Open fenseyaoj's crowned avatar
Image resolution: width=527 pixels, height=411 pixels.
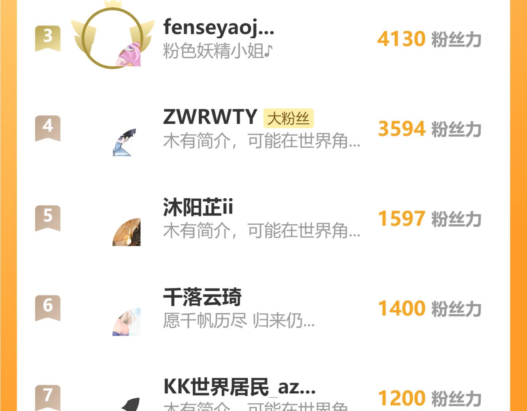112,36
